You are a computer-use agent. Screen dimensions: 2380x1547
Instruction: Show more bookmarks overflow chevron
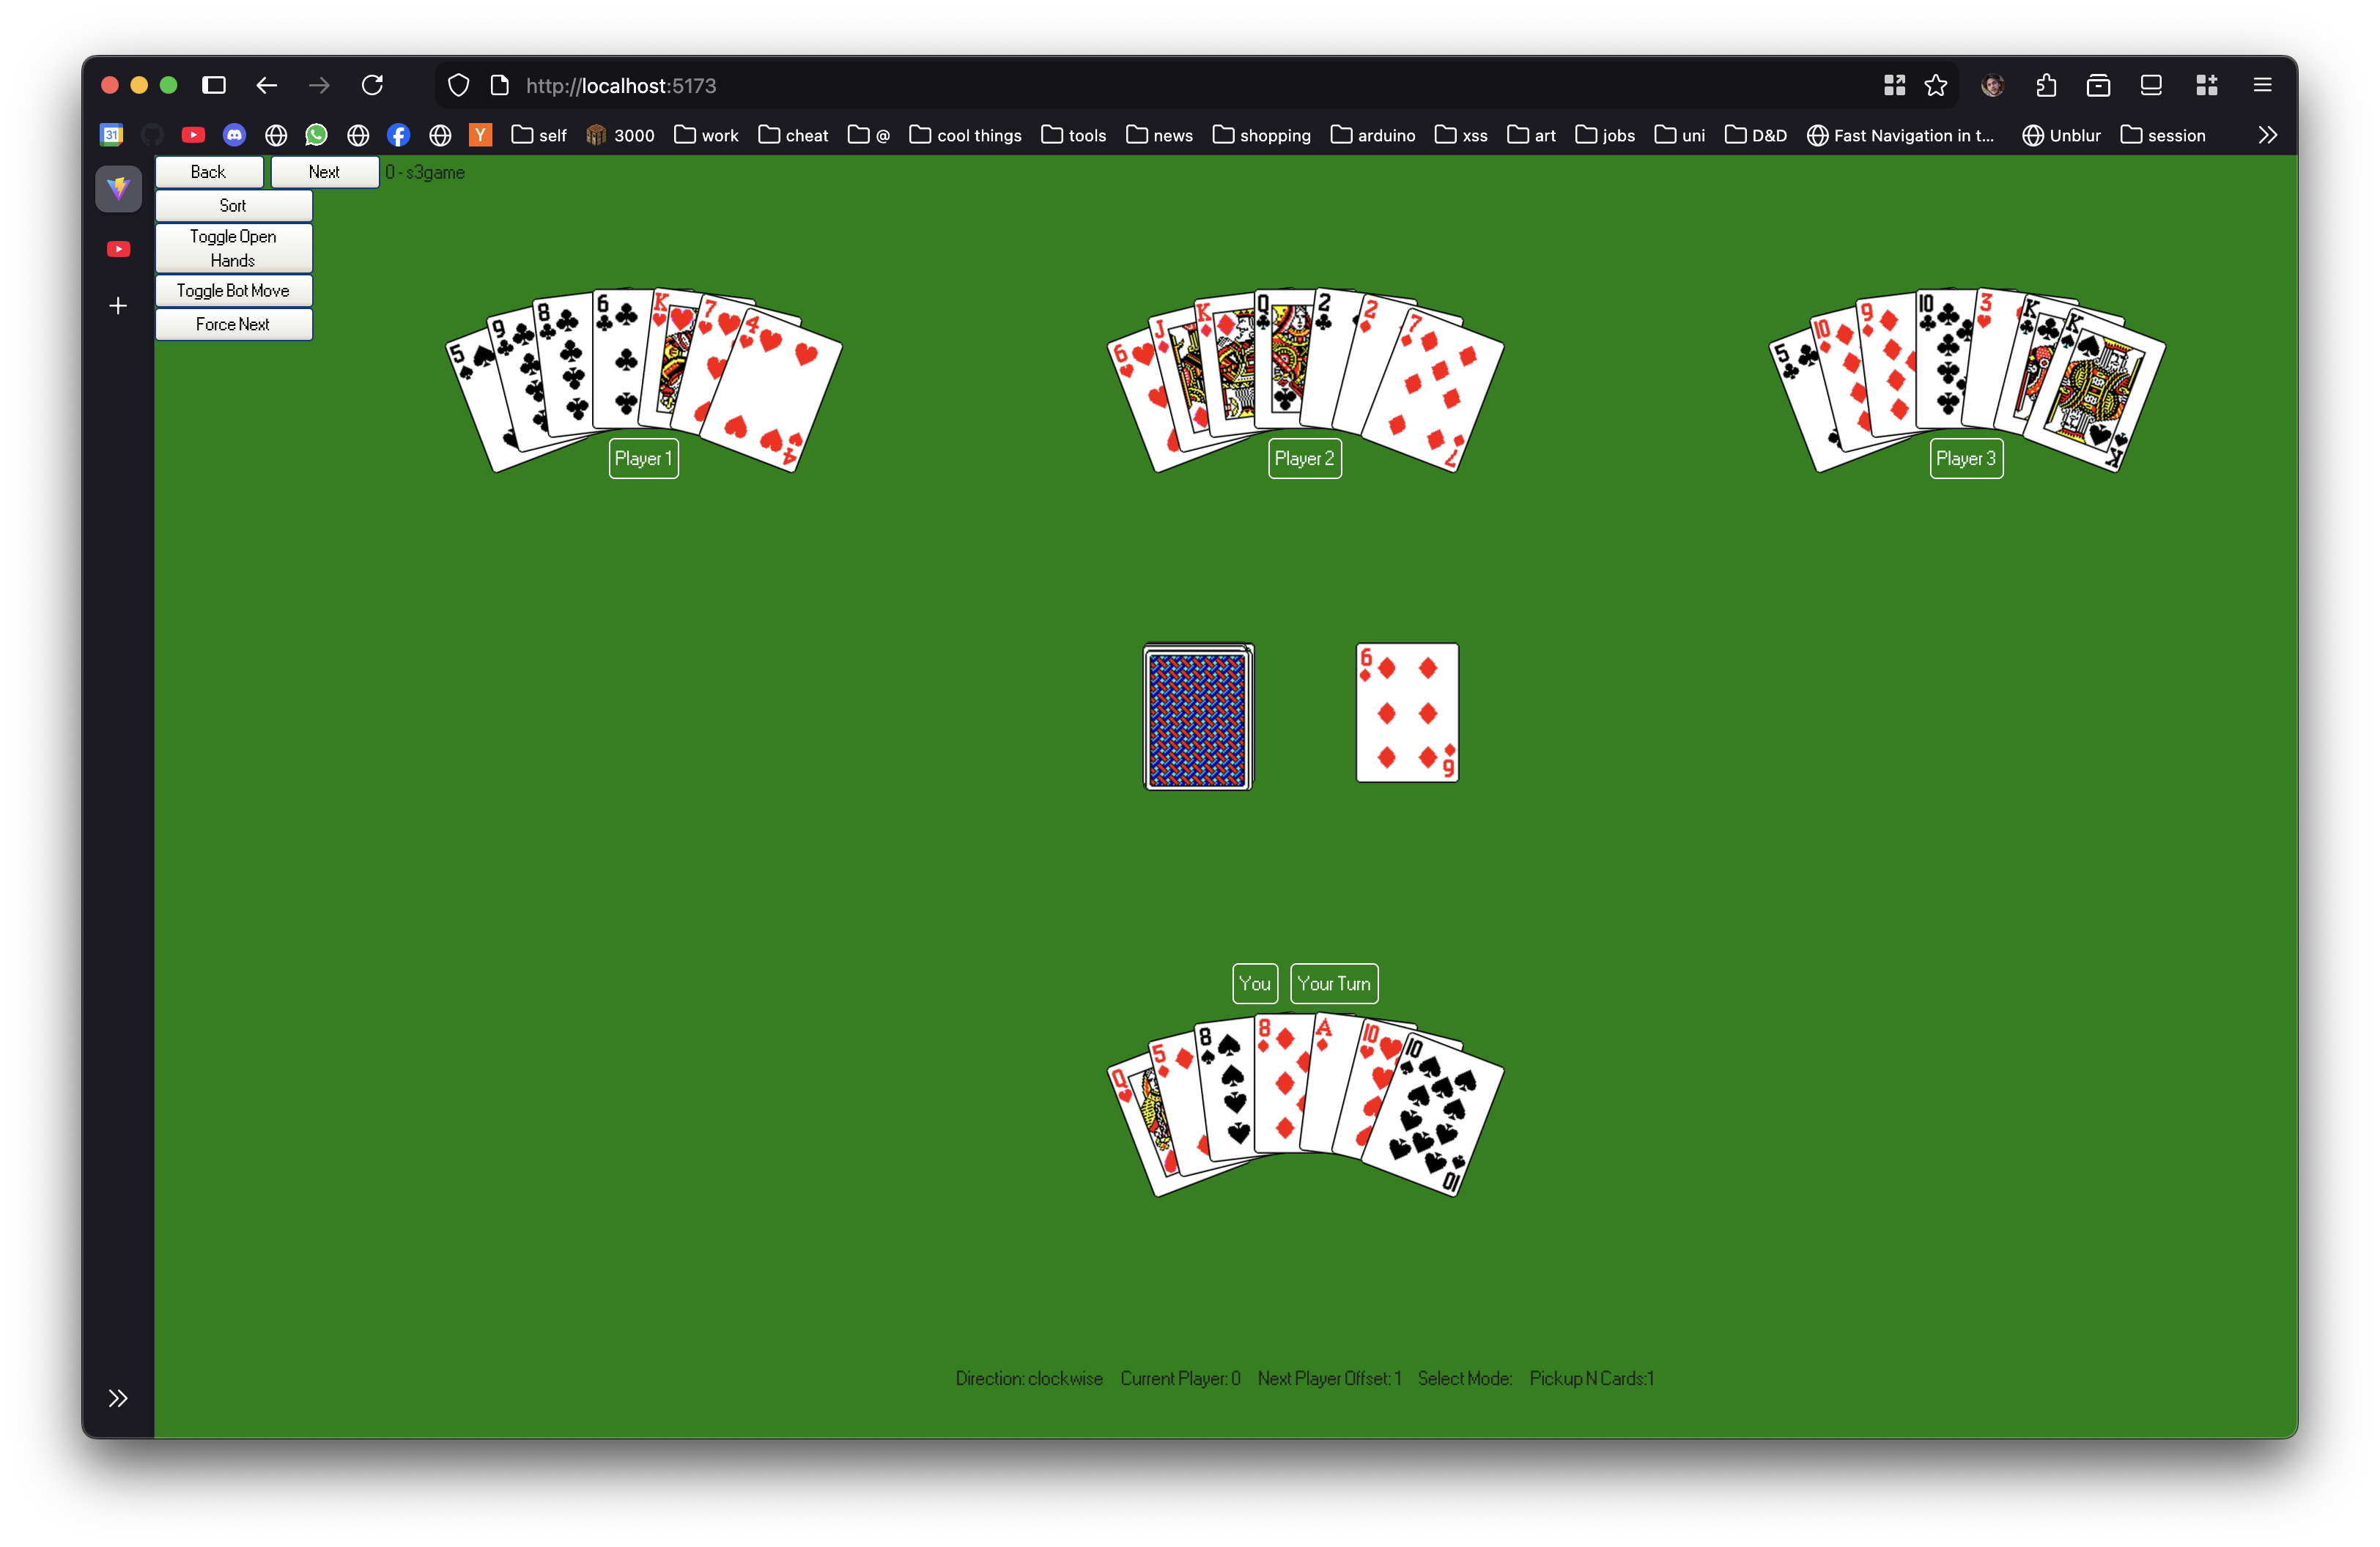[x=2267, y=135]
